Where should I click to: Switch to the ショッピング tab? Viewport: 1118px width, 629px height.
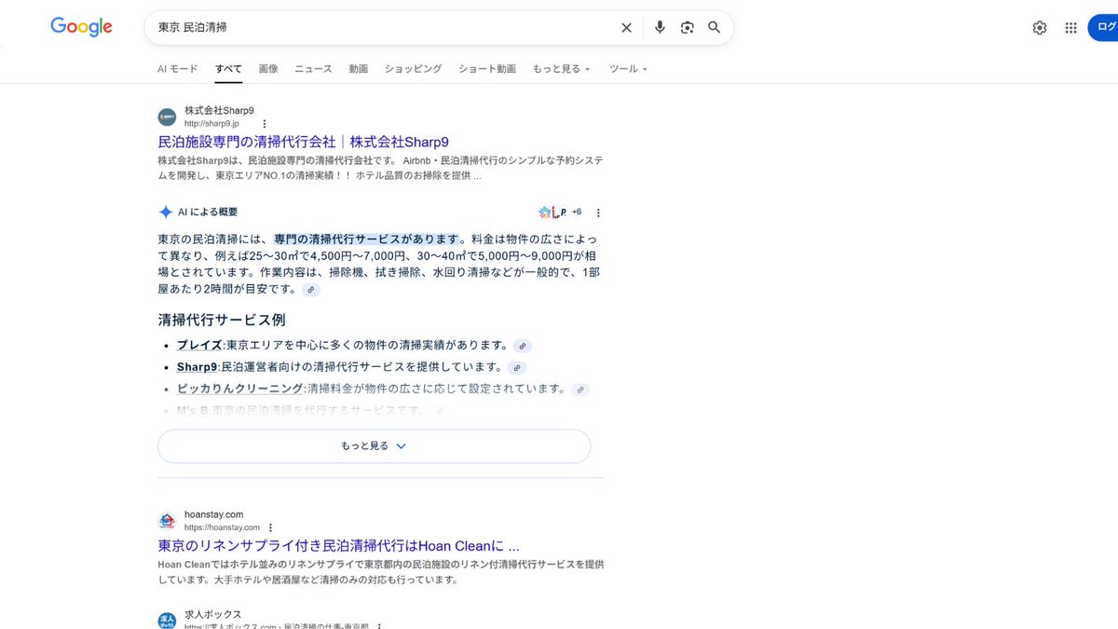(x=413, y=69)
